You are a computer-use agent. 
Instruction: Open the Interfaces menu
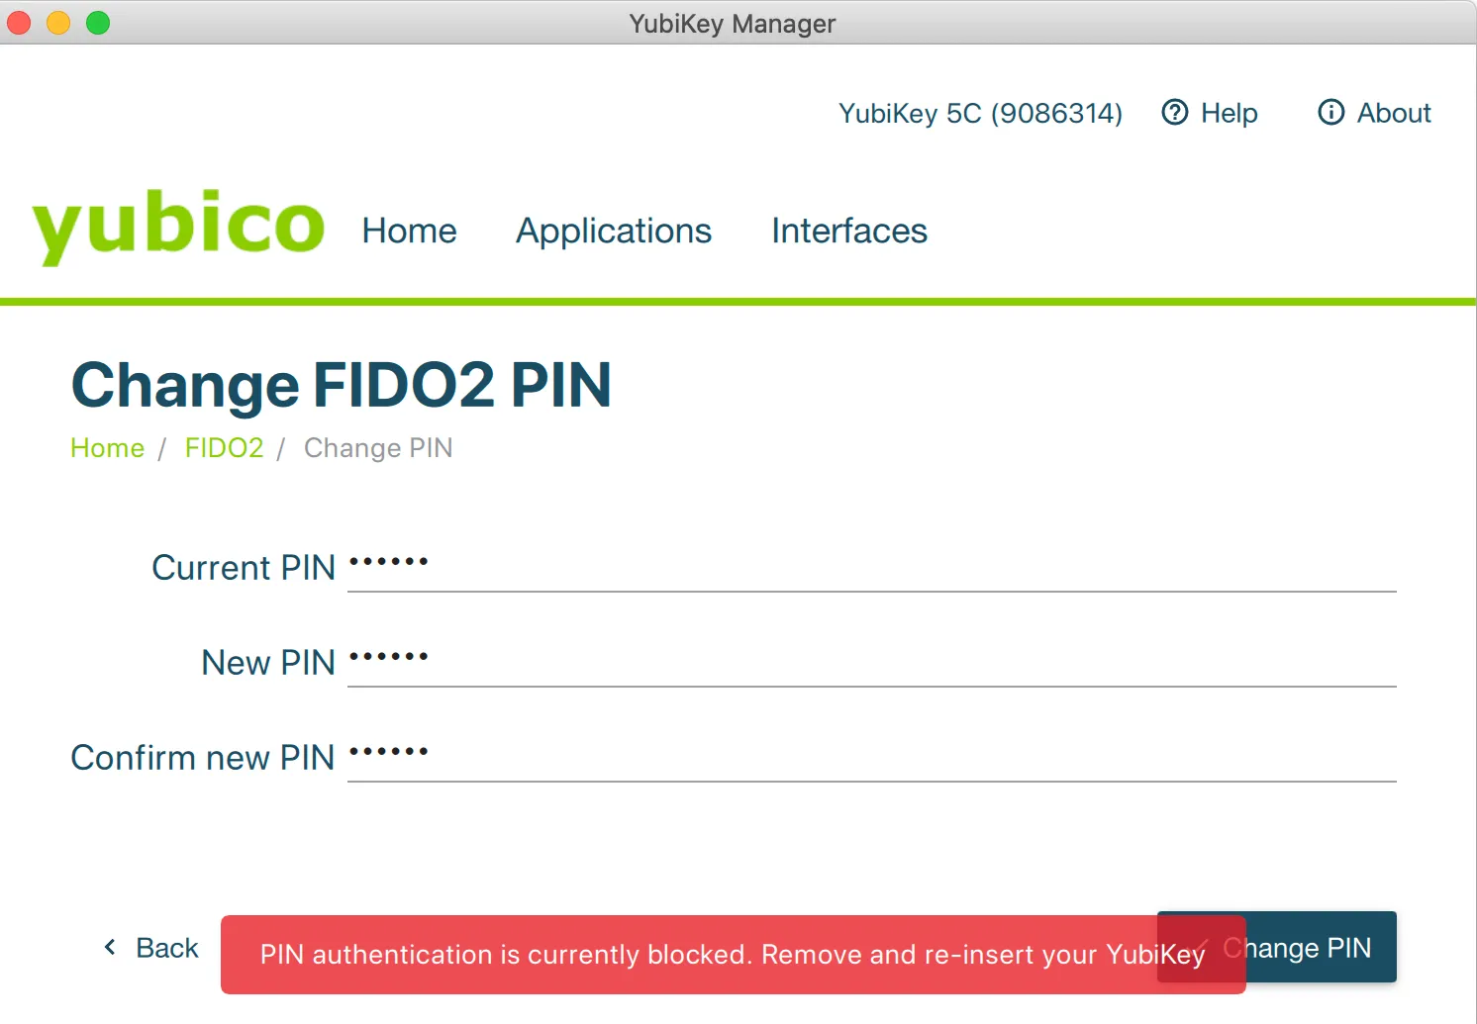(x=849, y=231)
